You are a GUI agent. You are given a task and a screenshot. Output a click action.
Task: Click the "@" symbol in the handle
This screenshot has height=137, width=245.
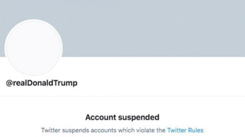coord(9,83)
